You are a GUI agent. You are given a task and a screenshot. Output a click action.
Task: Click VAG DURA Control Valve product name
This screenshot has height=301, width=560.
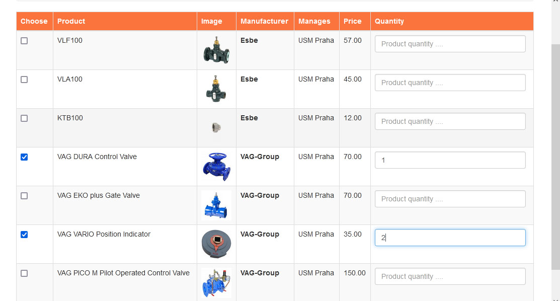97,157
